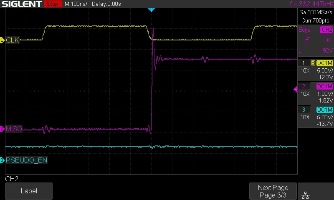Screen dimensions: 334x200
Task: Click the DC trigger coupling label
Action: pyautogui.click(x=328, y=40)
